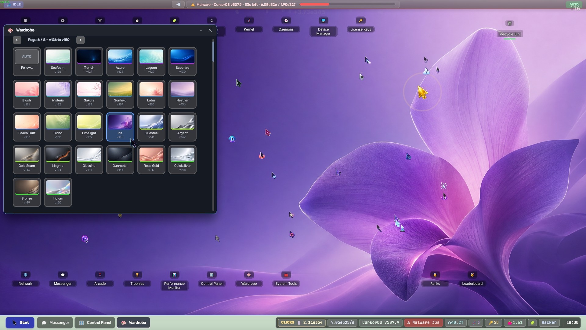The image size is (586, 330).
Task: Apply the Peach Drift v137 theme
Action: (x=27, y=127)
